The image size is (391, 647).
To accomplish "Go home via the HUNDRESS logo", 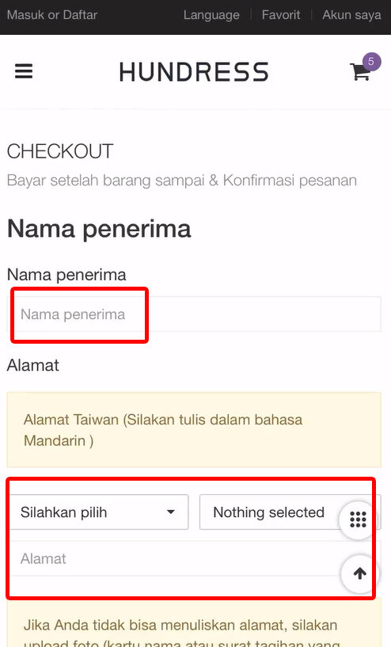I will [194, 72].
